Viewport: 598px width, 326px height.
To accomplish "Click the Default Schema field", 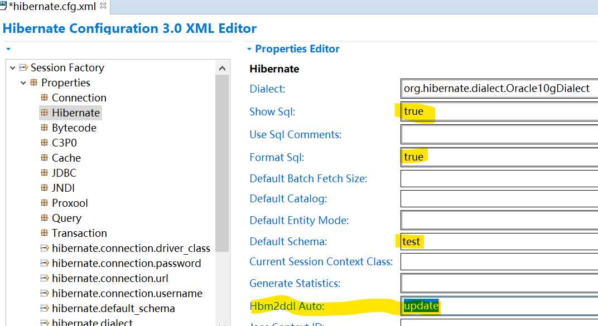I will tap(499, 241).
